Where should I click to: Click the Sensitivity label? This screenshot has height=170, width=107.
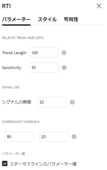point(12,68)
